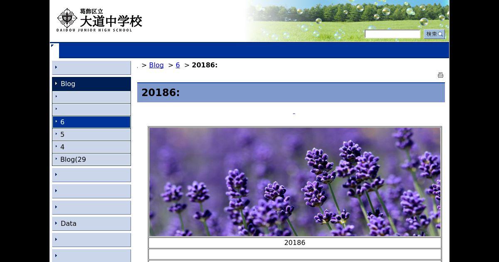Click the printer icon above the heading
Viewport: 499px width, 262px height.
pyautogui.click(x=440, y=75)
